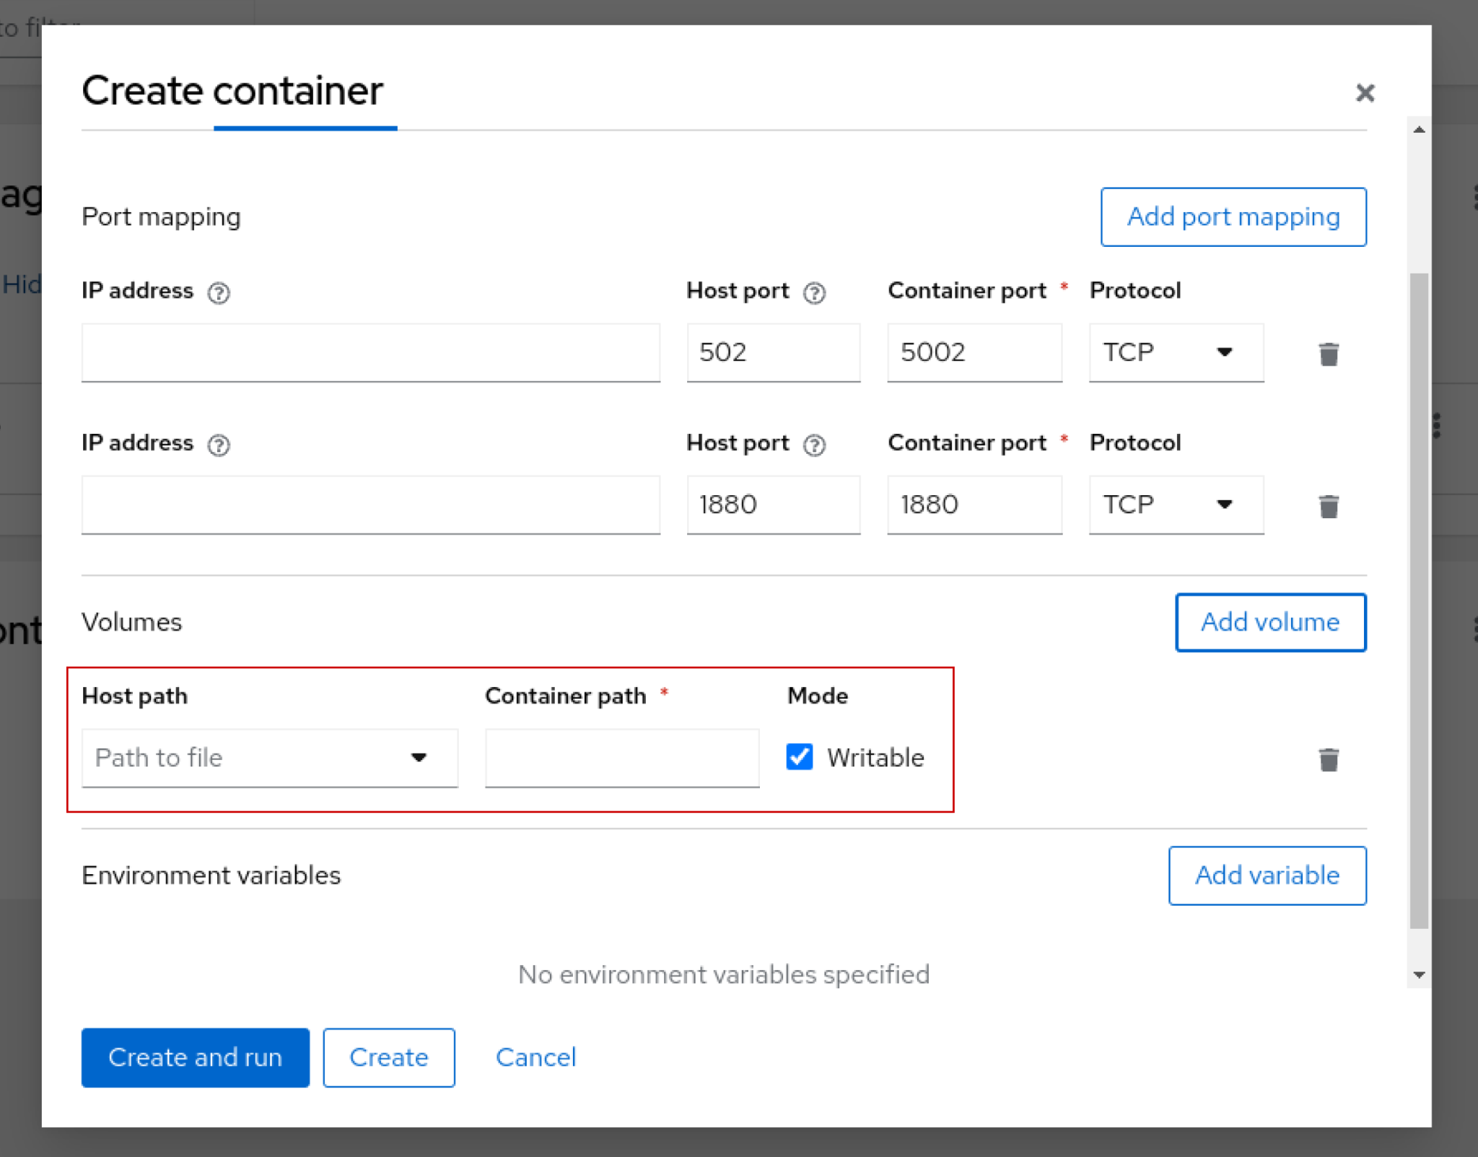The height and width of the screenshot is (1157, 1478).
Task: Delete the 1880 port mapping row
Action: [1328, 506]
